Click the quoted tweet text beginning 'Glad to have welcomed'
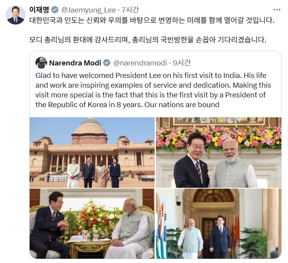This screenshot has height=263, width=288. 153,90
